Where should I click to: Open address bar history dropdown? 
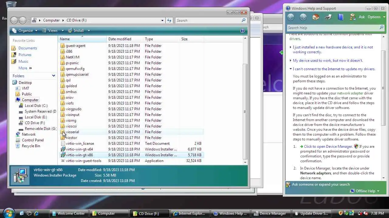coord(162,20)
